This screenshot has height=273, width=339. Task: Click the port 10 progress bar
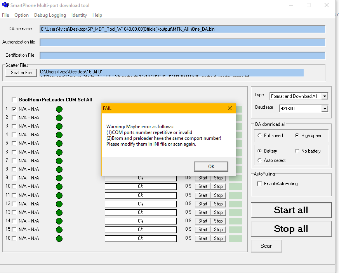[x=141, y=186]
